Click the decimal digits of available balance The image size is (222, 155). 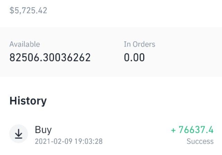click(x=67, y=57)
